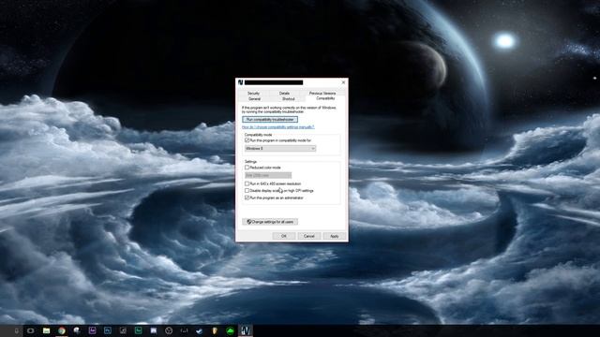
Task: Open the choose compatibility settings manually link
Action: (278, 127)
